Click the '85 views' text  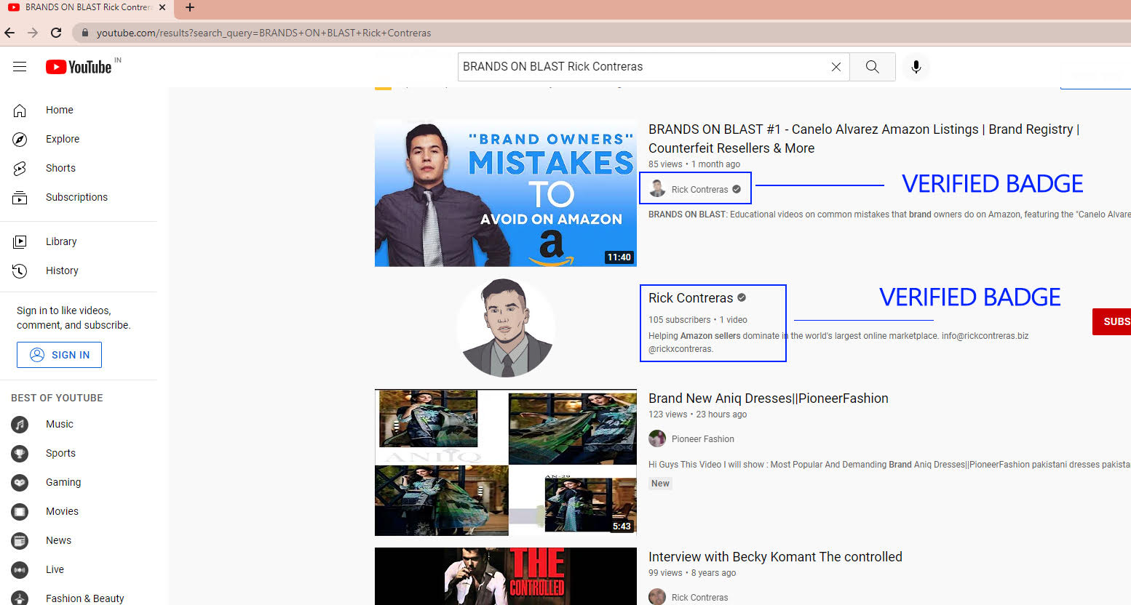665,164
